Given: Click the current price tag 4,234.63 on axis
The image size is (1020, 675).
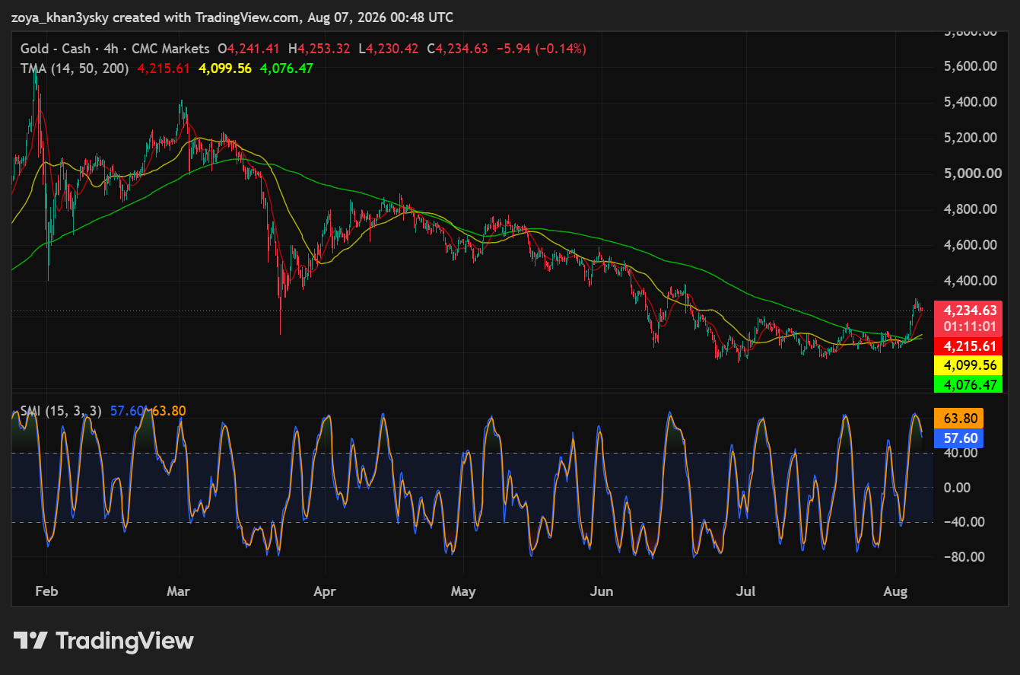Looking at the screenshot, I should [x=970, y=310].
